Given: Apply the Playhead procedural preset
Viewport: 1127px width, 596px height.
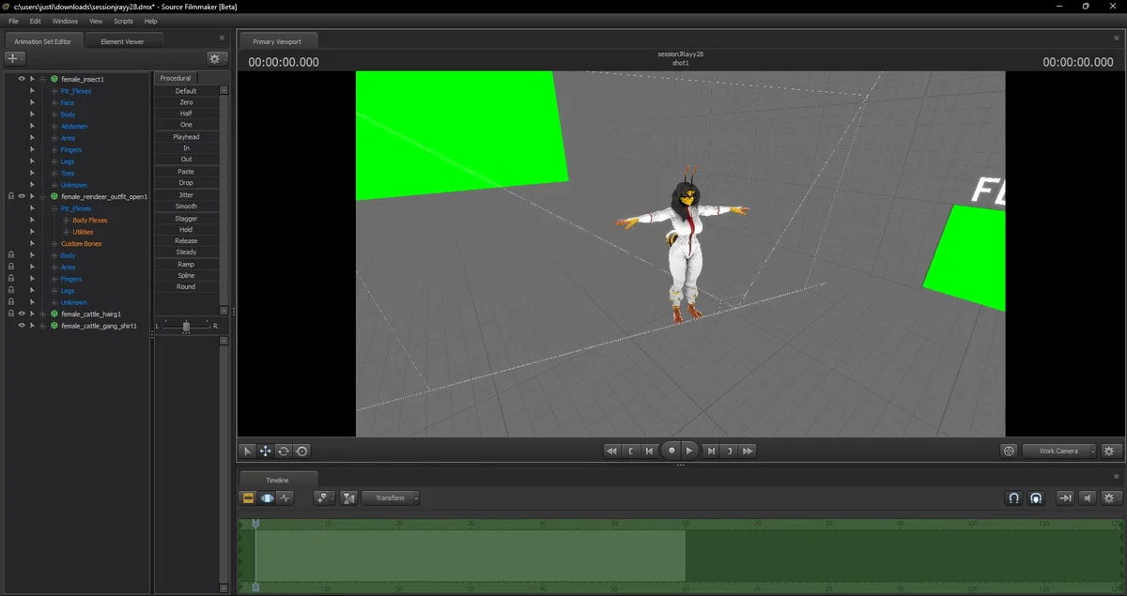Looking at the screenshot, I should click(x=186, y=137).
